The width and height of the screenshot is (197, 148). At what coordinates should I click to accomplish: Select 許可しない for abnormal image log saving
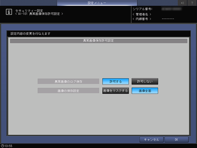click(145, 81)
